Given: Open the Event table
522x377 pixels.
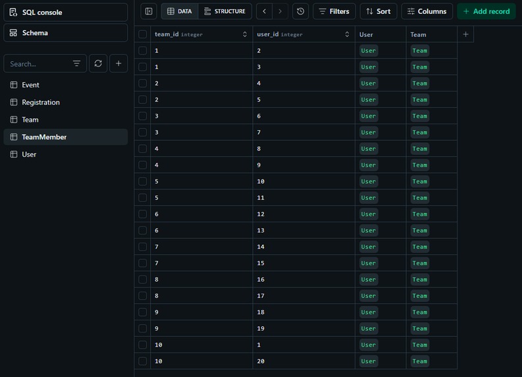Looking at the screenshot, I should (66, 85).
